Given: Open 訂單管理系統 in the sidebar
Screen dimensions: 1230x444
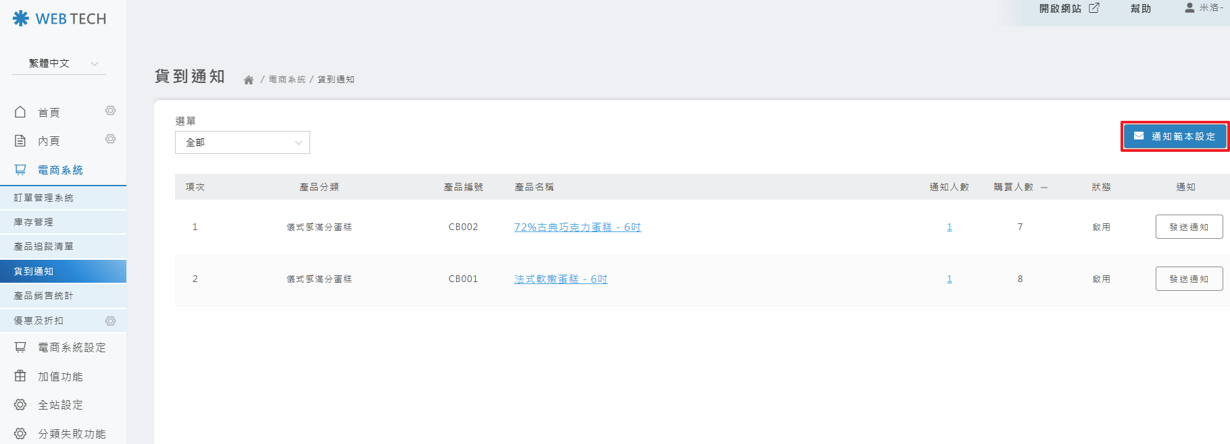Looking at the screenshot, I should click(44, 198).
